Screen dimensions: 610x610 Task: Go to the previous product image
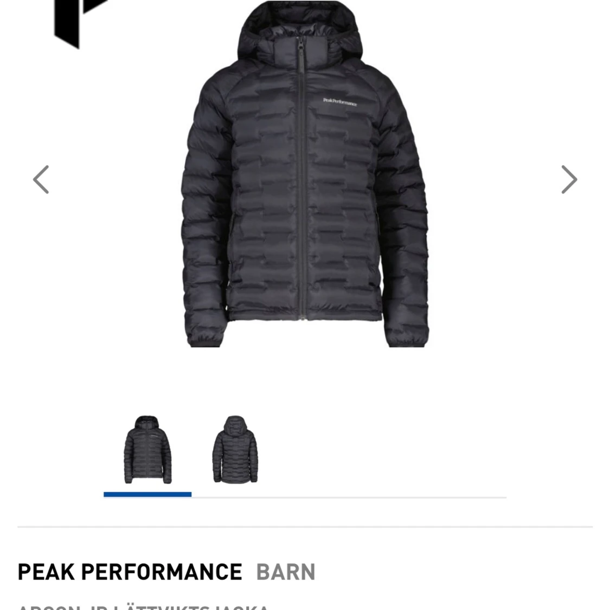click(x=41, y=179)
